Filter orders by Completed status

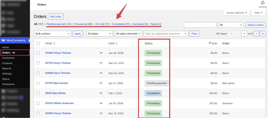tap(118, 24)
